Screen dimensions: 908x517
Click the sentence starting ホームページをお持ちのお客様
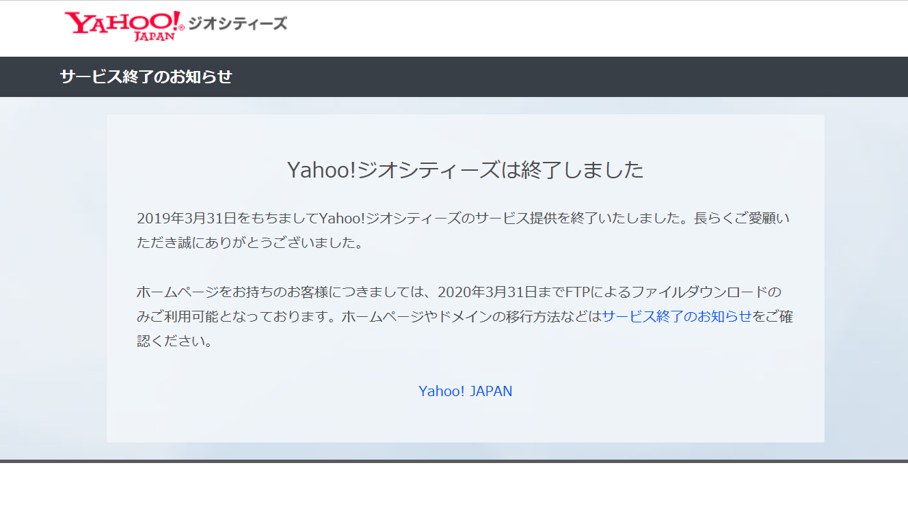465,317
